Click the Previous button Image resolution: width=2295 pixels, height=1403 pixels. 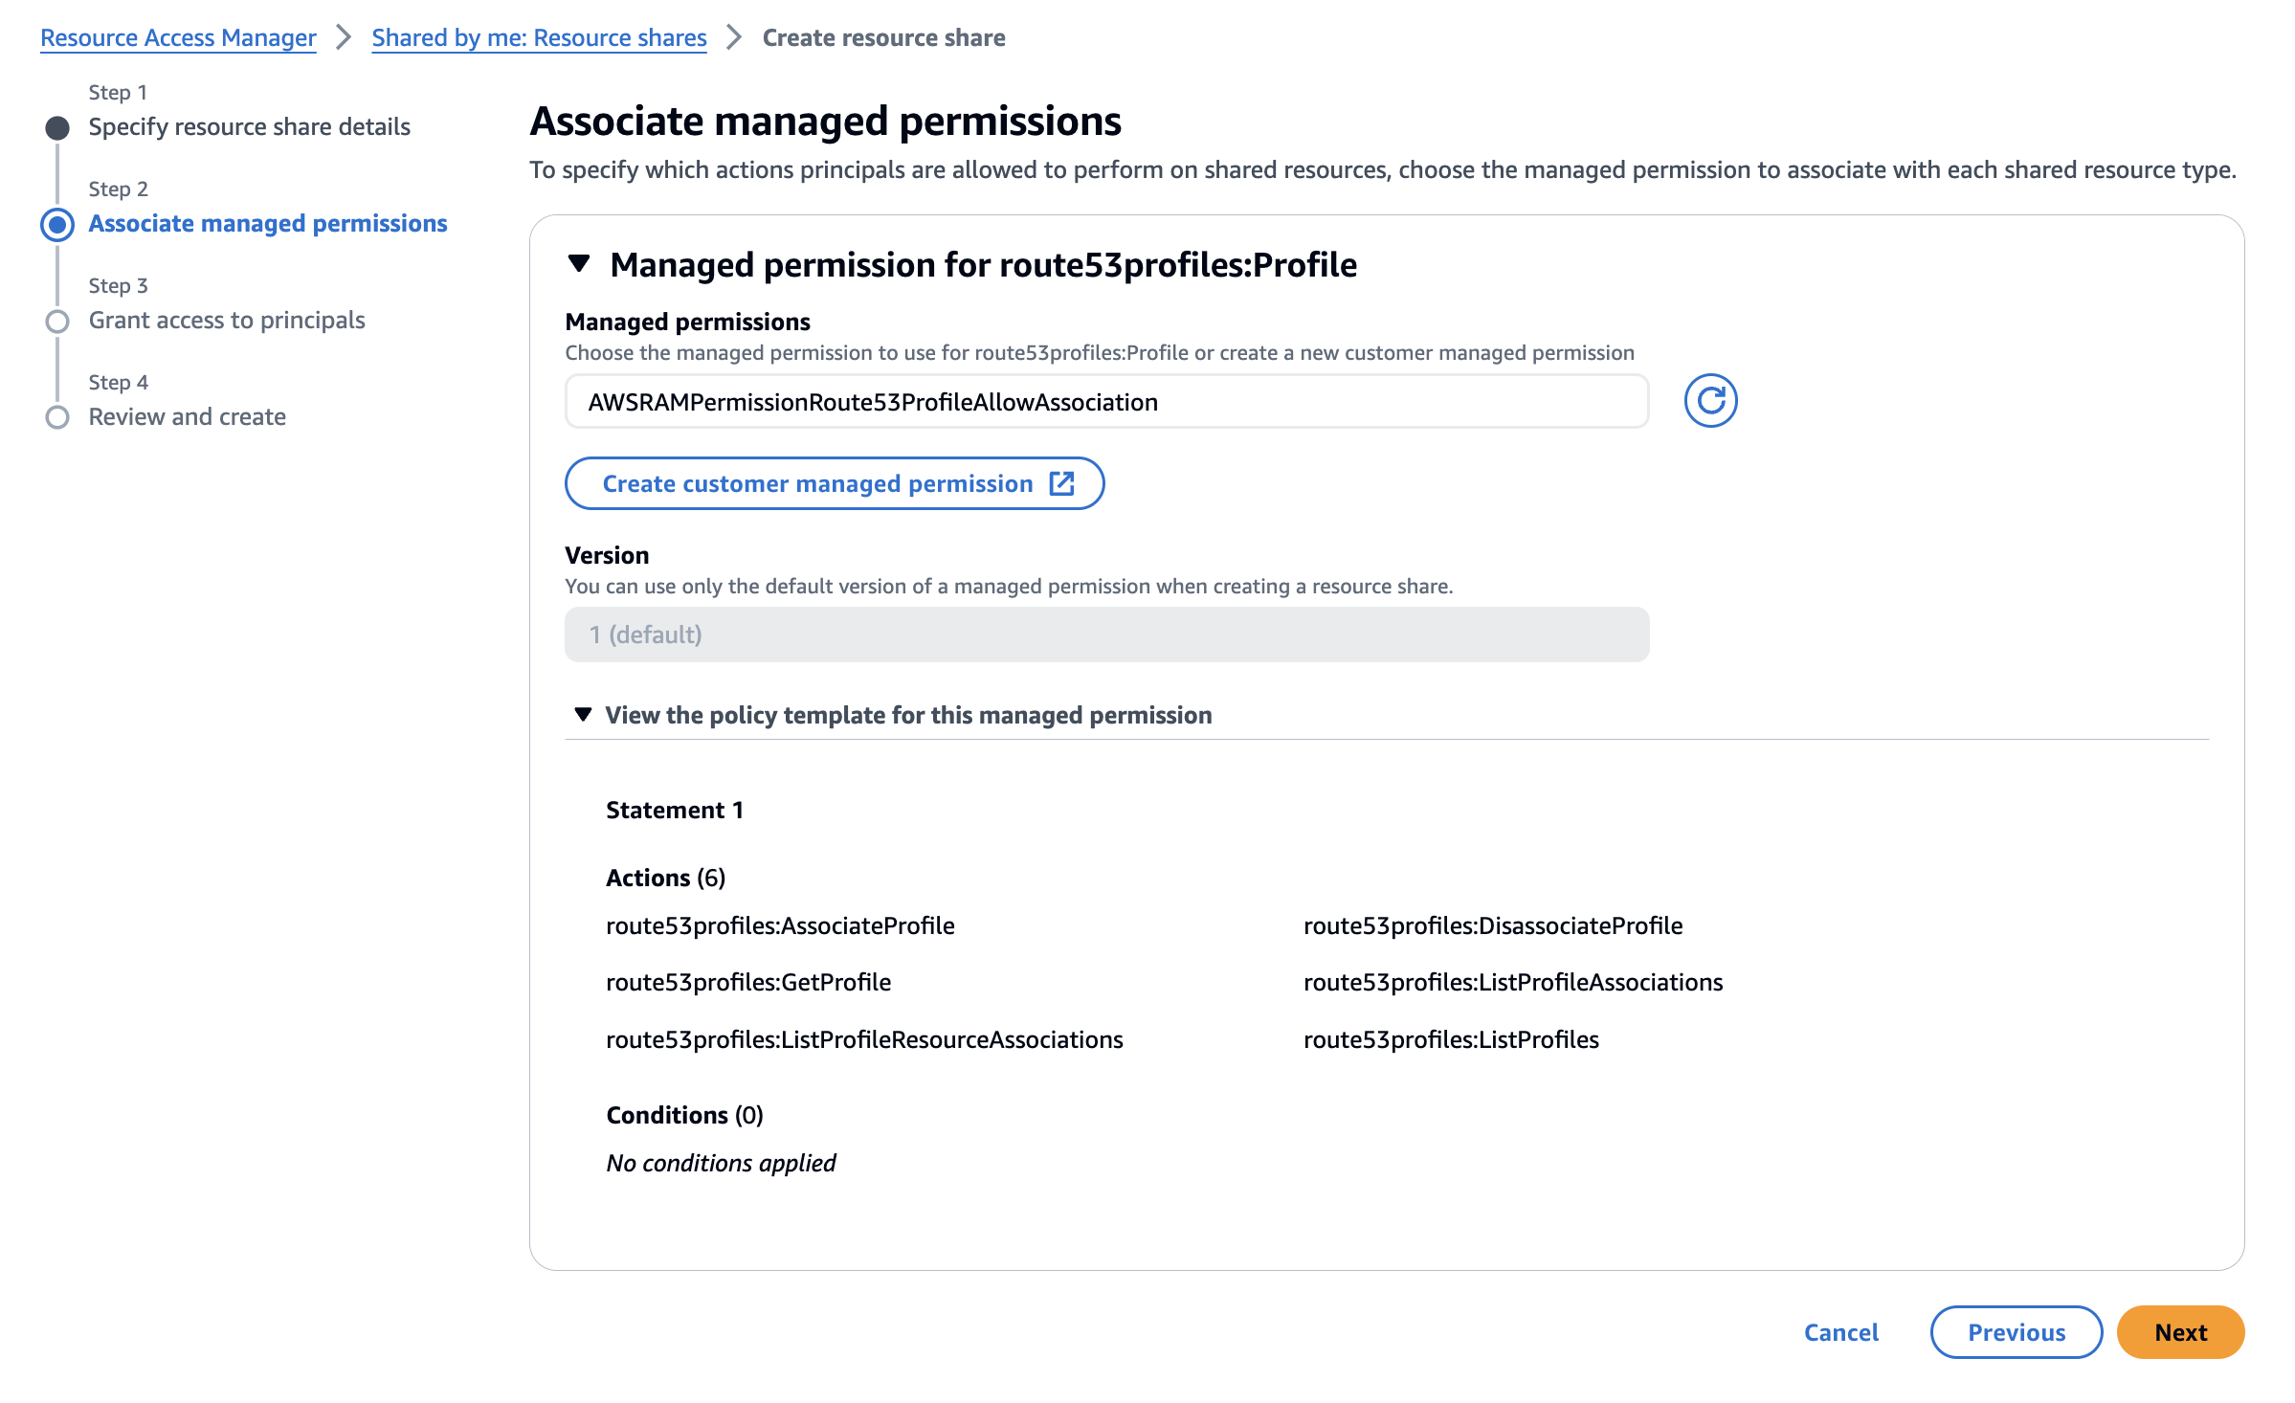pos(2016,1332)
